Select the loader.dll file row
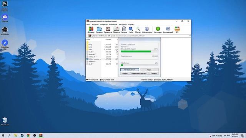 click(102, 62)
